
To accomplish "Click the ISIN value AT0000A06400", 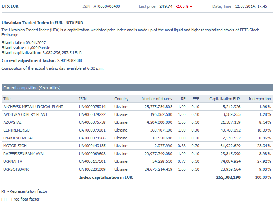I will [x=107, y=6].
